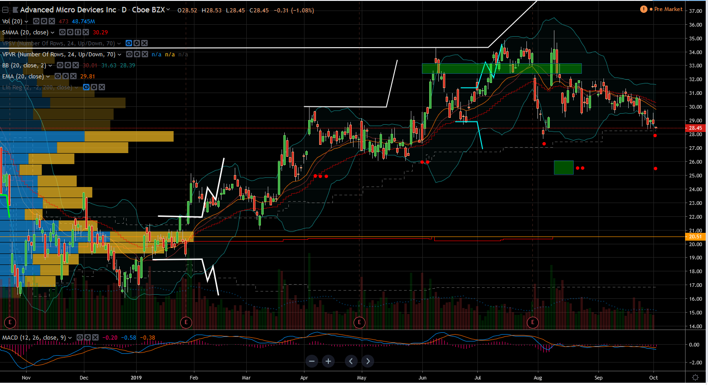Hide the MACD indicator
Image resolution: width=708 pixels, height=385 pixels.
(80, 338)
